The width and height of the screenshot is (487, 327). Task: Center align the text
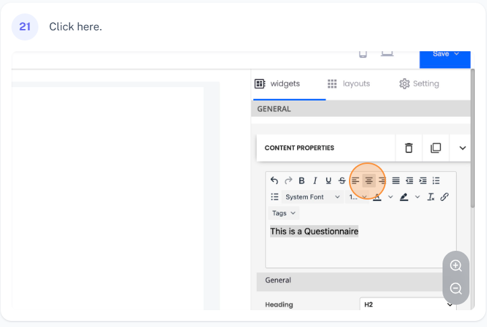(x=369, y=181)
